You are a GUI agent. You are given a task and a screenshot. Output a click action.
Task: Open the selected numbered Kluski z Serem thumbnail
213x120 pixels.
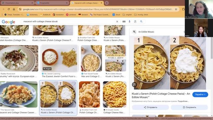tap(58, 94)
